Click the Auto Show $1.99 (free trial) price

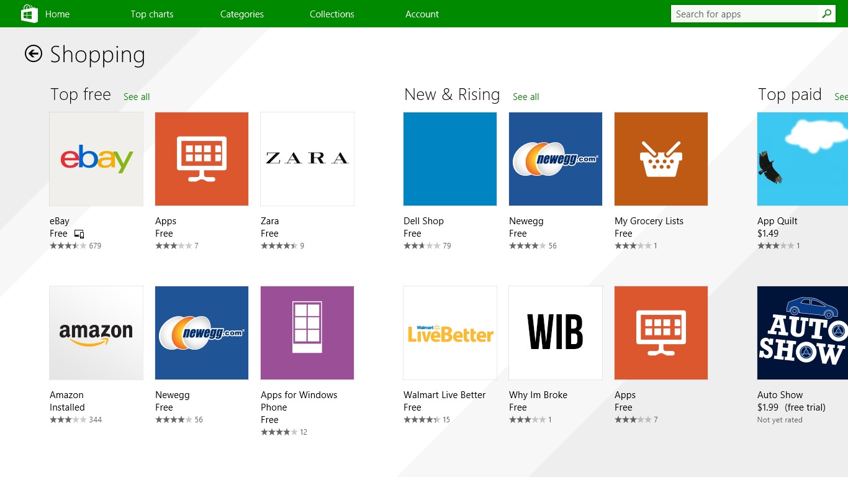pos(792,407)
